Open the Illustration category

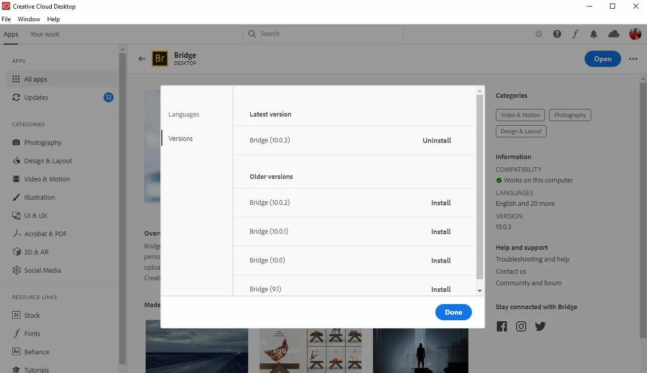click(33, 197)
